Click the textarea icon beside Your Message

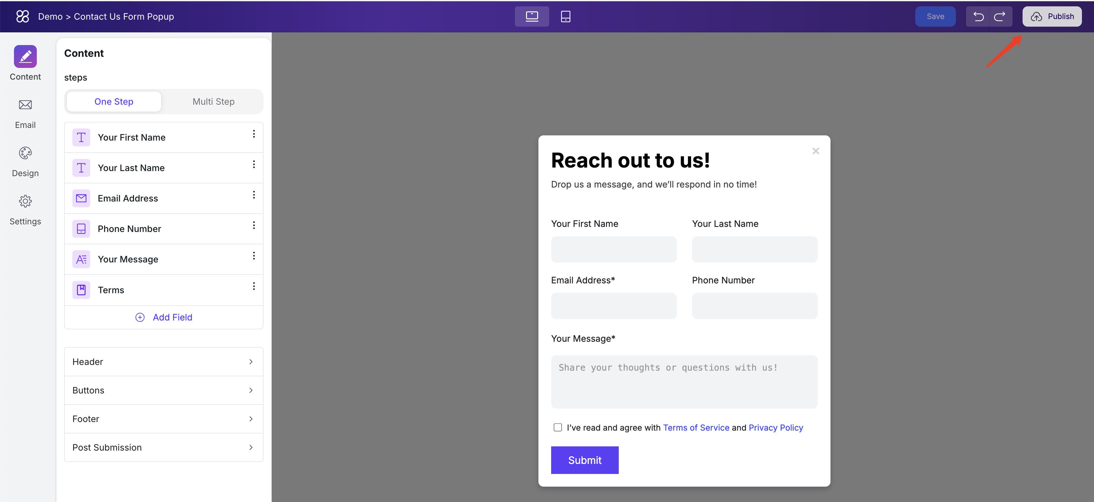pyautogui.click(x=81, y=259)
